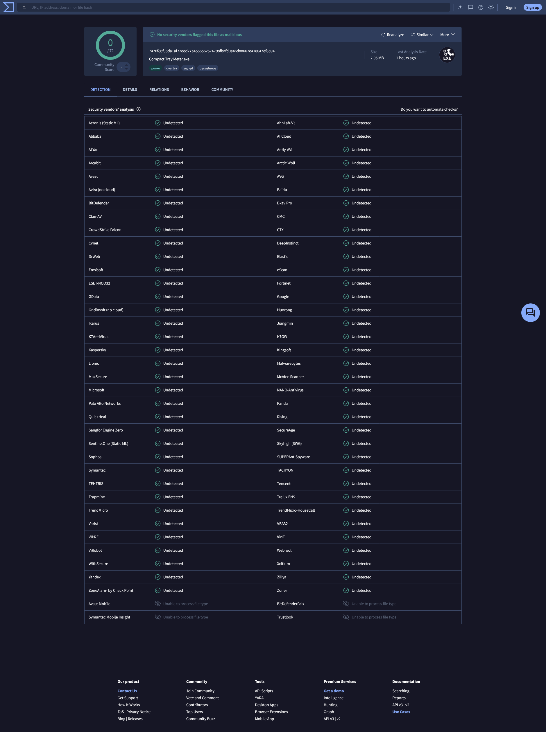This screenshot has height=732, width=546.
Task: Click the green check in the banner 'No security vendors flagged'
Action: point(152,35)
